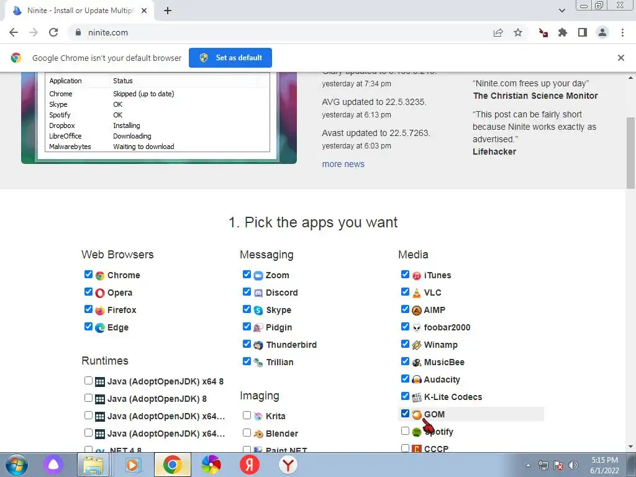Check the Java (AdoptOpenJDK) 8 checkbox

pyautogui.click(x=88, y=398)
